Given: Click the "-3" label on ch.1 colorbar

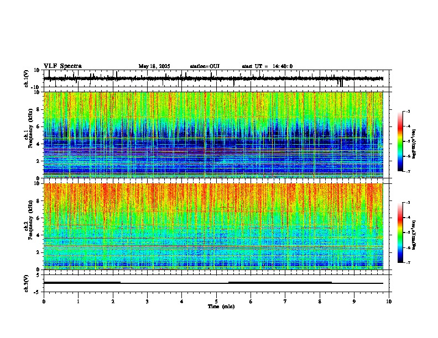Looking at the screenshot, I should [408, 112].
